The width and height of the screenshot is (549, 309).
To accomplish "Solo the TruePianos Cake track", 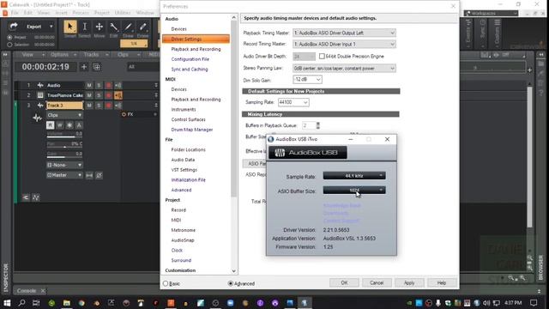I will pos(100,95).
